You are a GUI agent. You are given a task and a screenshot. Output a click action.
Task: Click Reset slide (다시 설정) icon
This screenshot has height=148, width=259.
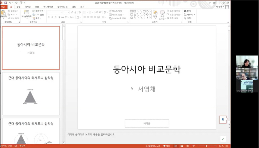tap(34, 14)
